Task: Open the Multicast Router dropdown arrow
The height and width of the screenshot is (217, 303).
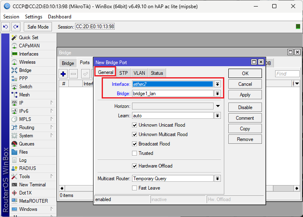Action: 218,179
